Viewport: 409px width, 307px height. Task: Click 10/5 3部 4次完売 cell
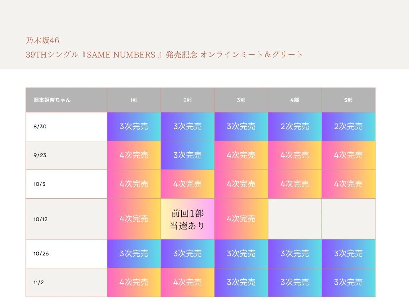[x=241, y=184]
